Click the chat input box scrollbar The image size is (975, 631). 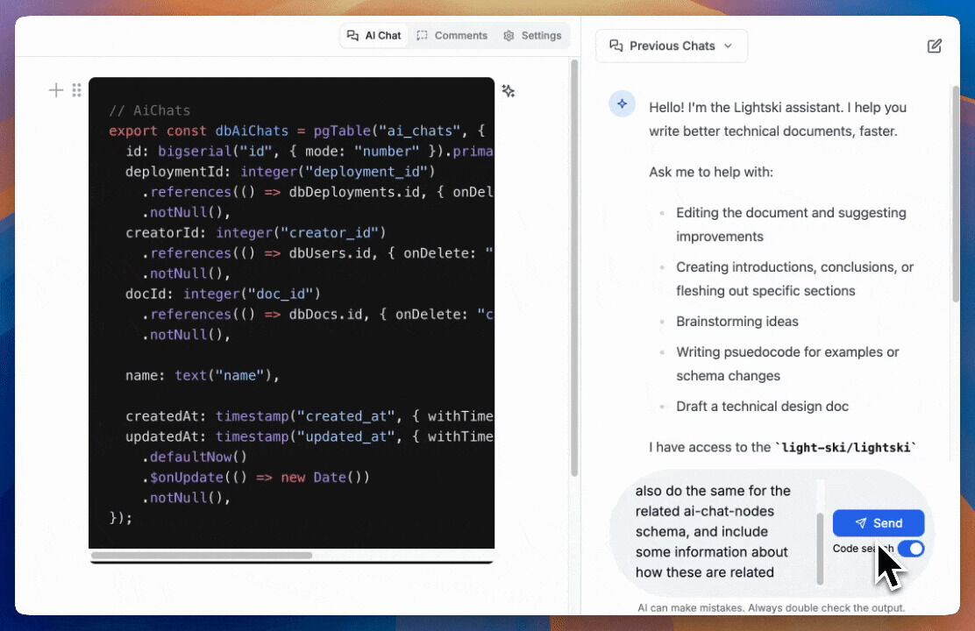(x=820, y=549)
